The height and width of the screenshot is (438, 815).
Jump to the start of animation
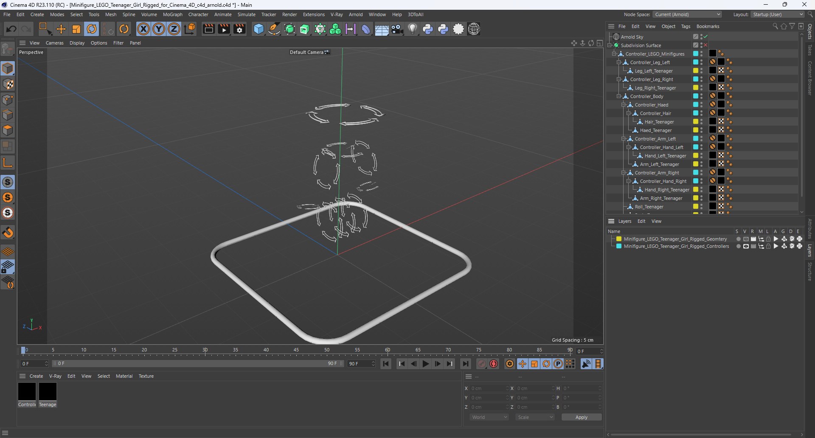click(386, 364)
